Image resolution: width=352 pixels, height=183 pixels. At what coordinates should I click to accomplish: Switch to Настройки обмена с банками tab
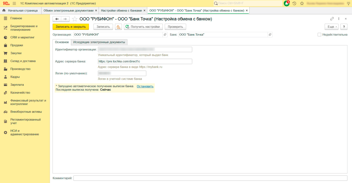click(121, 10)
